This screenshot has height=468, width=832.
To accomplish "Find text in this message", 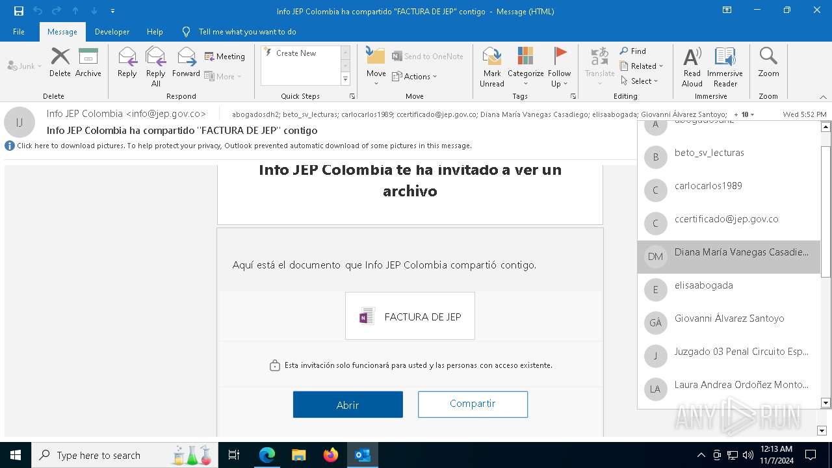I will pyautogui.click(x=633, y=51).
